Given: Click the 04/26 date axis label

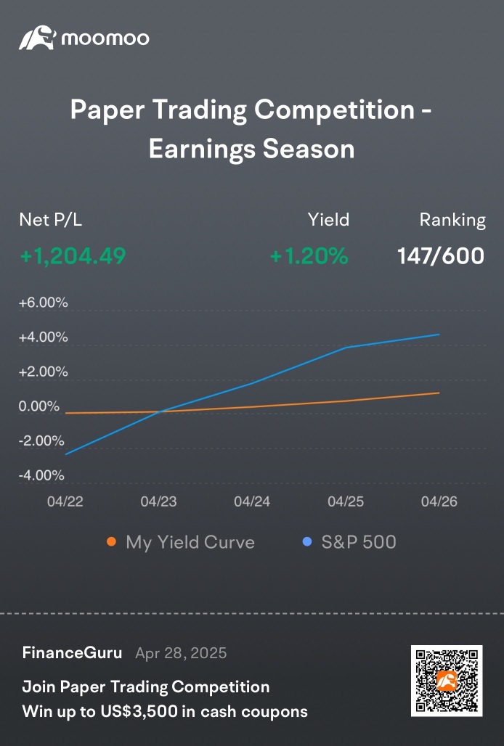Looking at the screenshot, I should coord(439,501).
